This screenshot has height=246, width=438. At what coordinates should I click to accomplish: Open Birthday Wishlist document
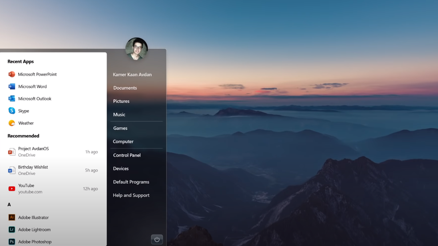(33, 170)
